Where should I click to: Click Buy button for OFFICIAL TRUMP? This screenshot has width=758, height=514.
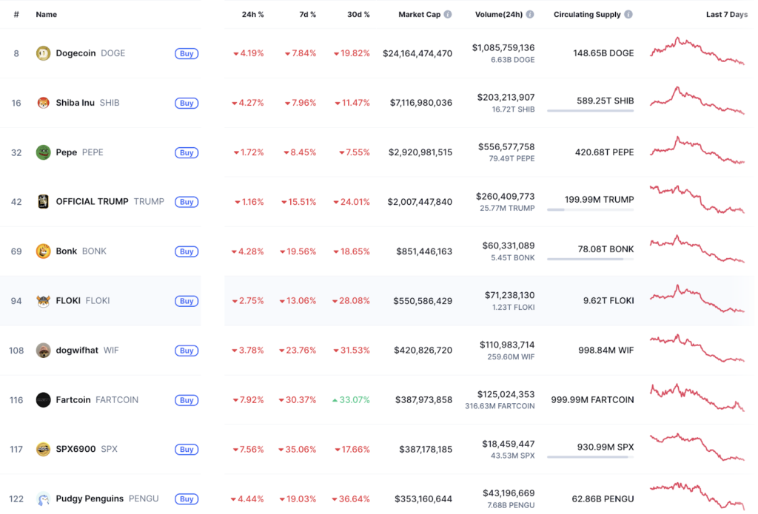point(187,202)
